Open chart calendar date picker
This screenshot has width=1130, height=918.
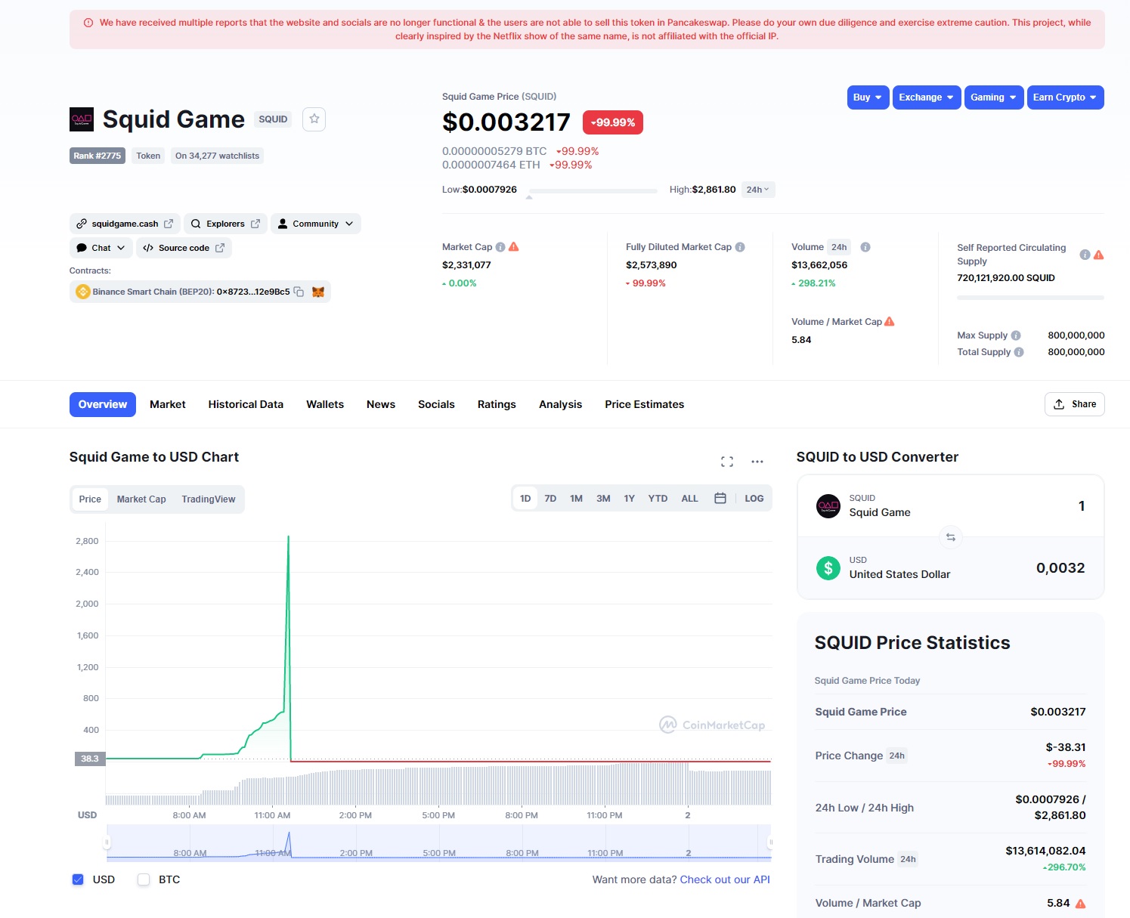(x=720, y=499)
